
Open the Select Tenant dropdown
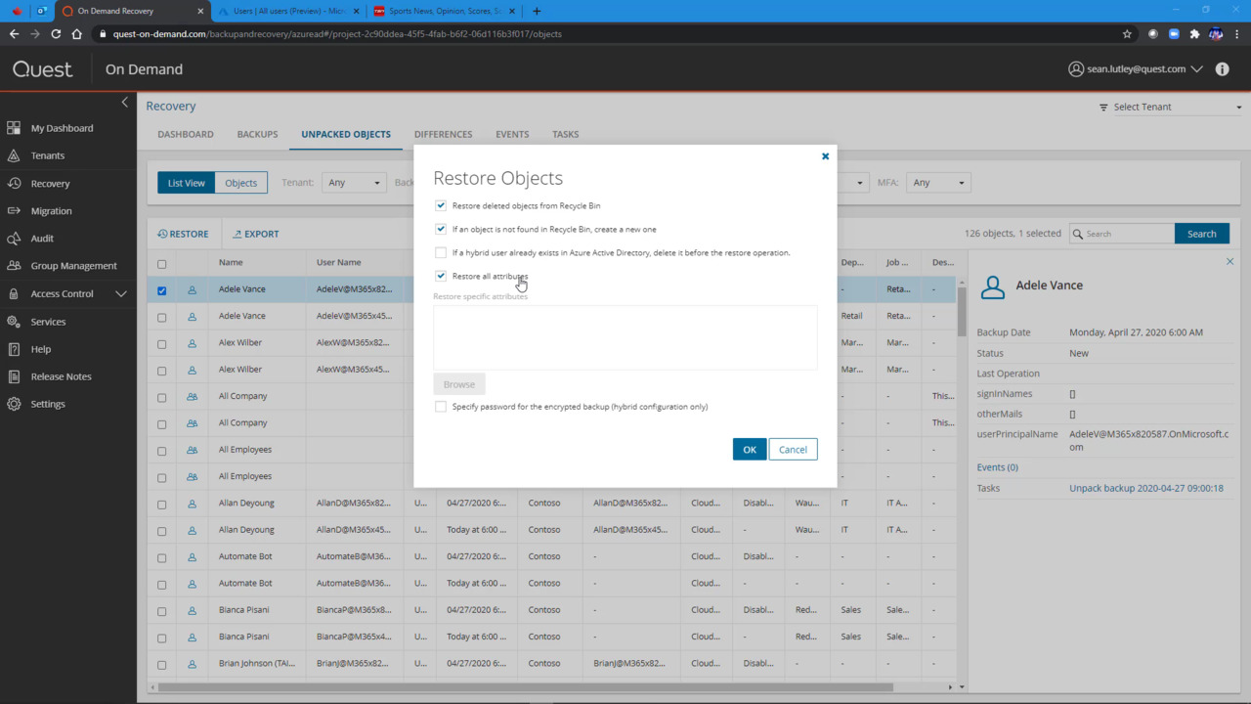(x=1169, y=106)
